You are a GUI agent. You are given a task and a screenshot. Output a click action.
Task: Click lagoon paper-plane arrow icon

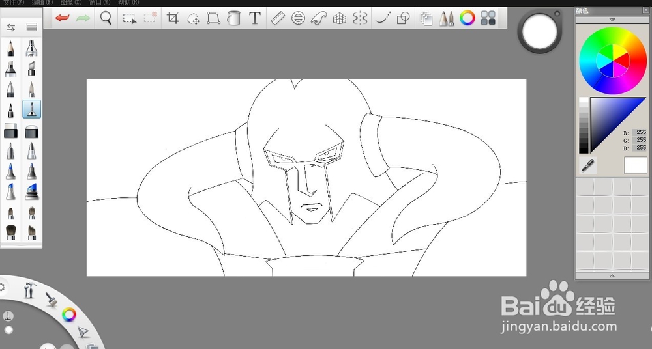pos(83,331)
